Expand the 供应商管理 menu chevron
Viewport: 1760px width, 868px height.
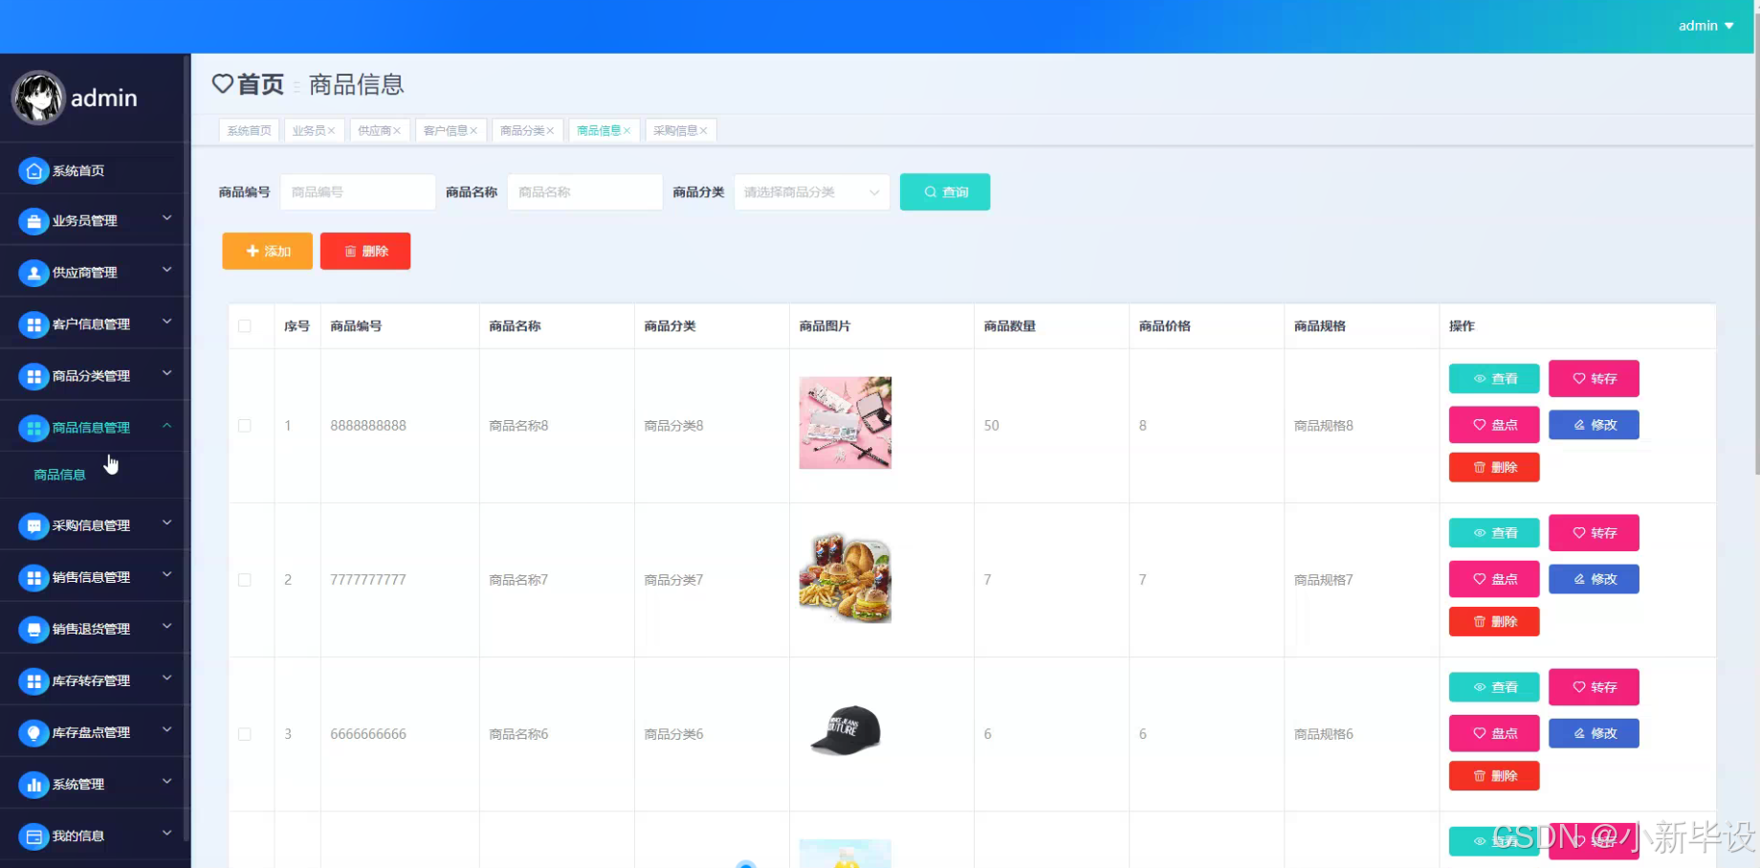click(x=166, y=270)
